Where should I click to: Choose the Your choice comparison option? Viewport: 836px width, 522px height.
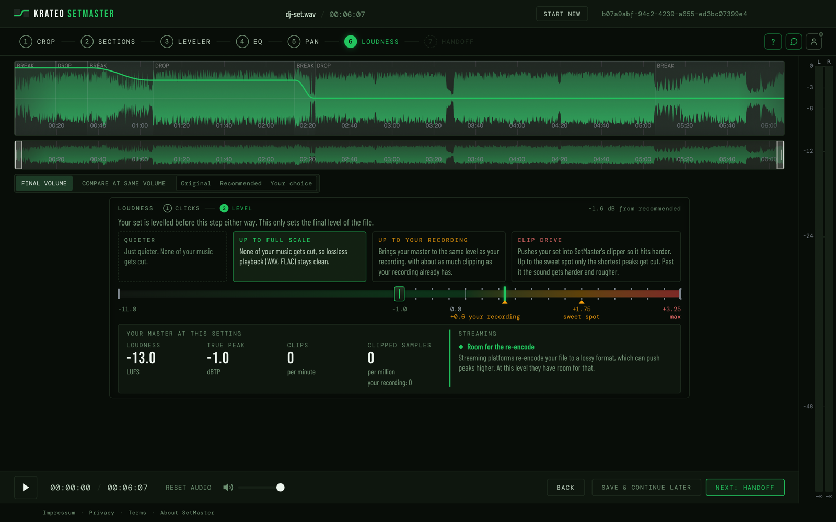291,183
